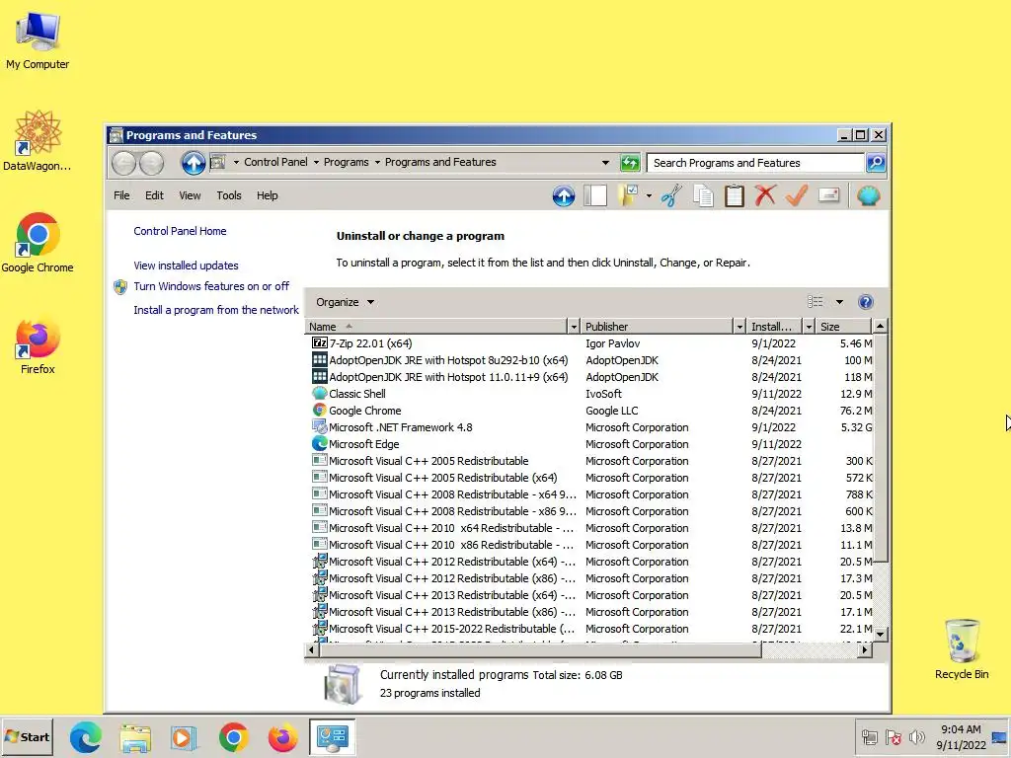Screen dimensions: 1011x758
Task: Click the Programs breadcrumb segment
Action: point(347,163)
